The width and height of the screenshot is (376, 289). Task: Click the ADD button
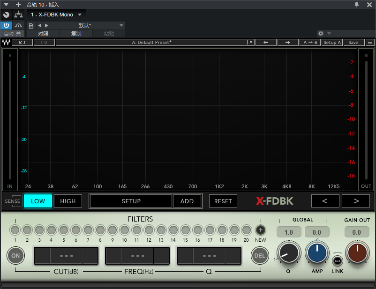coord(187,201)
